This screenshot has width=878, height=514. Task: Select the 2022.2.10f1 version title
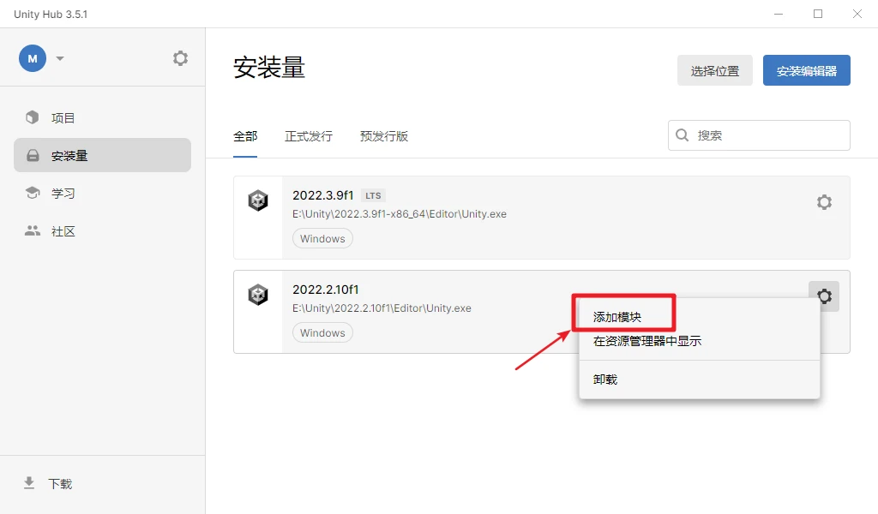(325, 290)
